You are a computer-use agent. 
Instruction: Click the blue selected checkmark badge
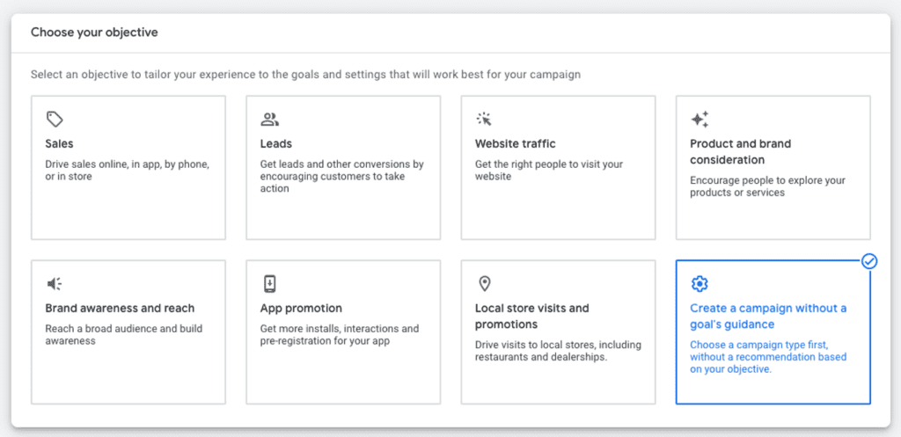pyautogui.click(x=869, y=261)
